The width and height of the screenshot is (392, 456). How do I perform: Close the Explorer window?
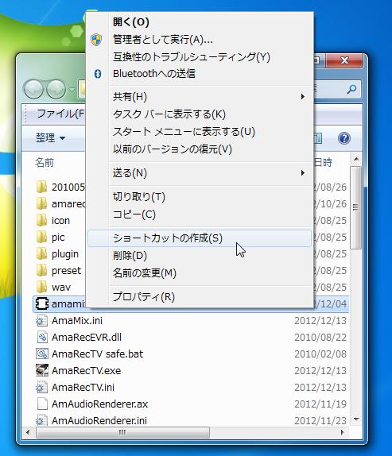(x=344, y=60)
